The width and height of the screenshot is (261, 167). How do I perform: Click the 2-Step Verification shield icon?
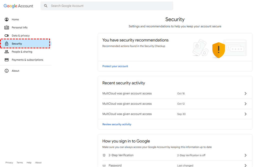point(104,155)
